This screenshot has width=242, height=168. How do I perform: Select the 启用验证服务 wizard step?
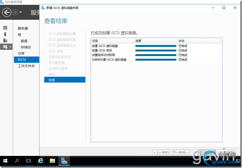point(58,68)
